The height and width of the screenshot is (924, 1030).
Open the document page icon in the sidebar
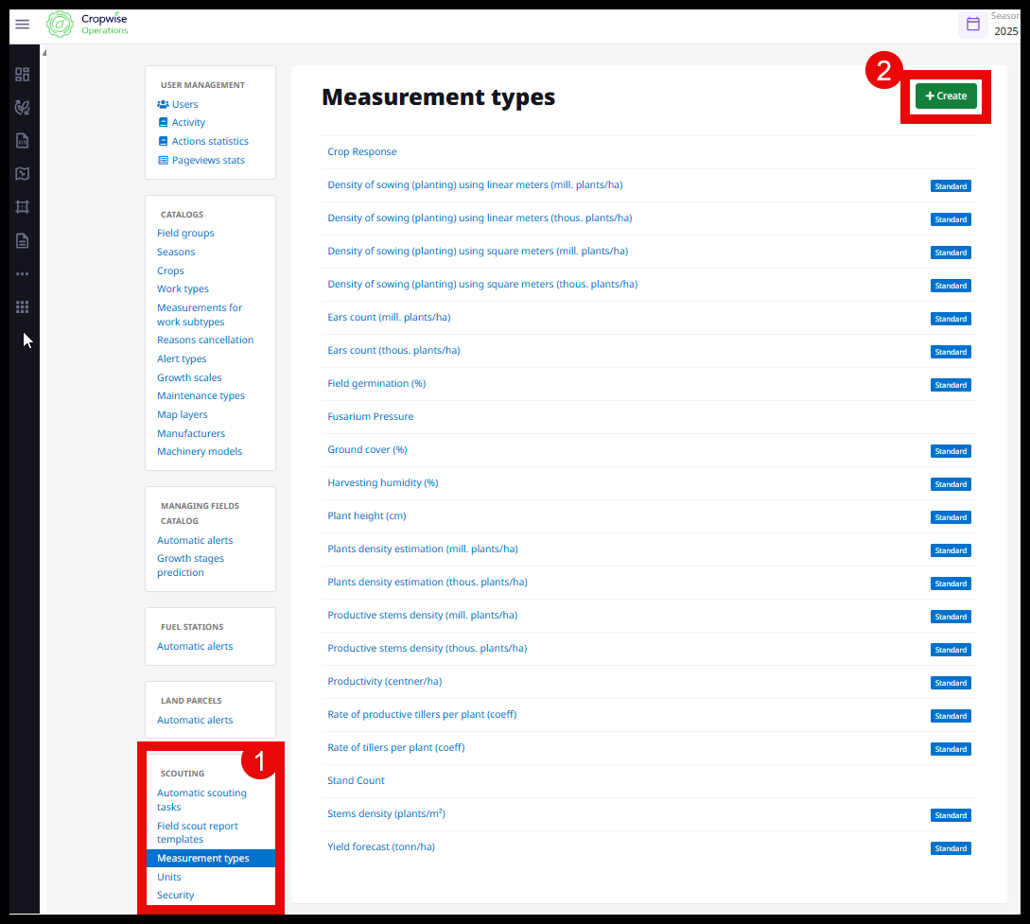pos(22,240)
